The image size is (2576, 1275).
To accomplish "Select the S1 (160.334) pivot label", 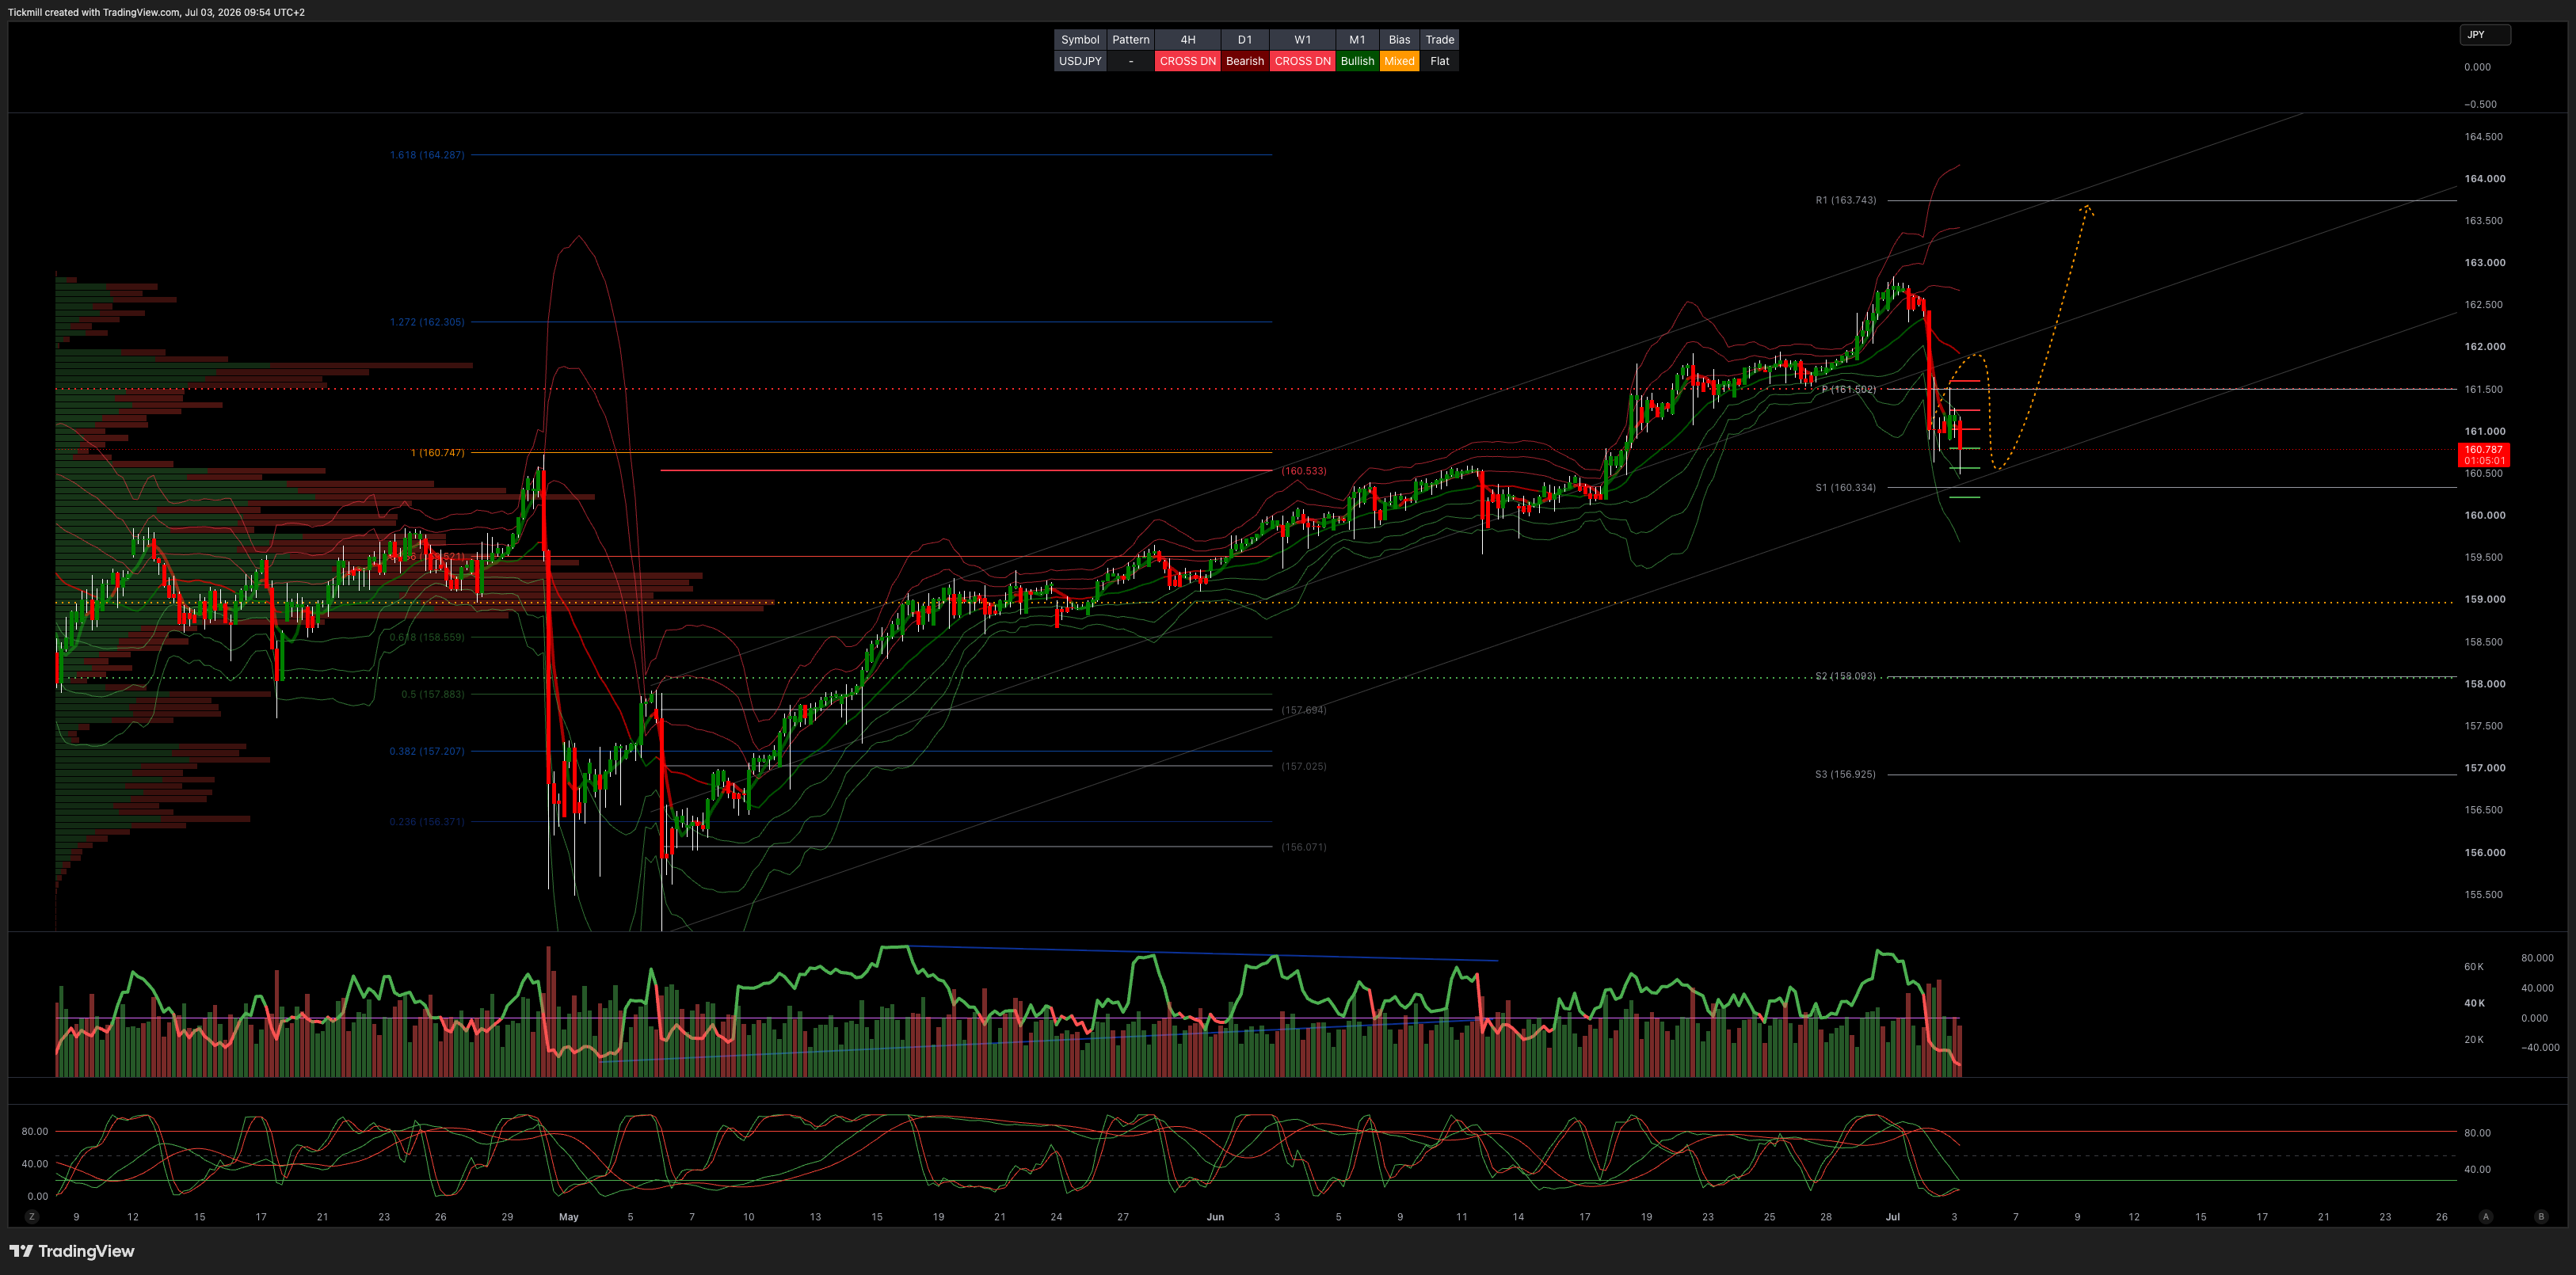I will click(1846, 488).
